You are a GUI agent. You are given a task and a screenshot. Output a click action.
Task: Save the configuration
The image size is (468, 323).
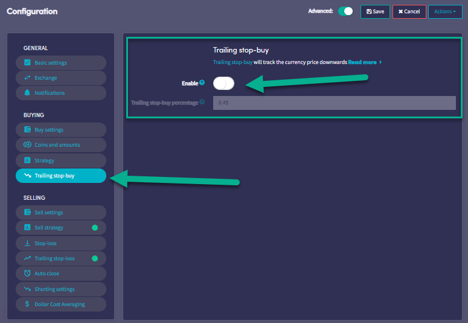(x=375, y=11)
